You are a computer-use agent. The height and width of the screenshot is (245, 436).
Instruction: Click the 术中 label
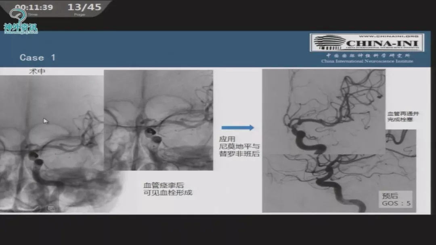[37, 71]
